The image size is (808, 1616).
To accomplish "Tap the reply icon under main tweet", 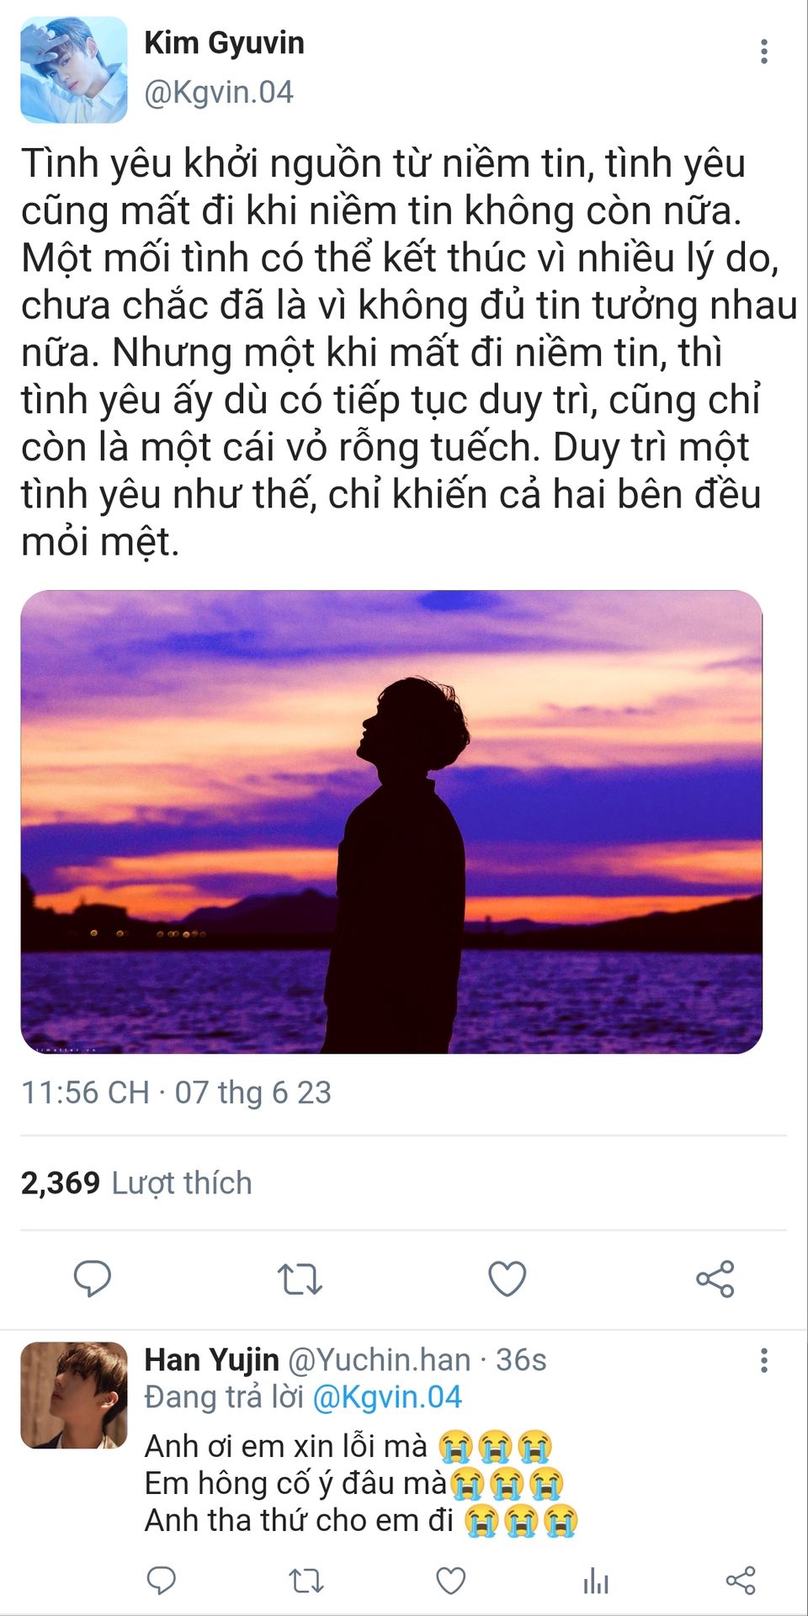I will click(93, 1278).
